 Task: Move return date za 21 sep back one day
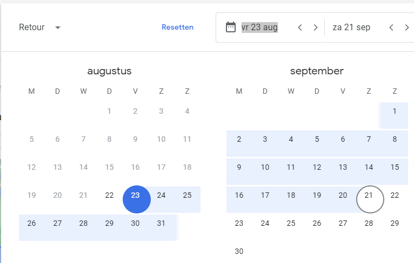391,27
